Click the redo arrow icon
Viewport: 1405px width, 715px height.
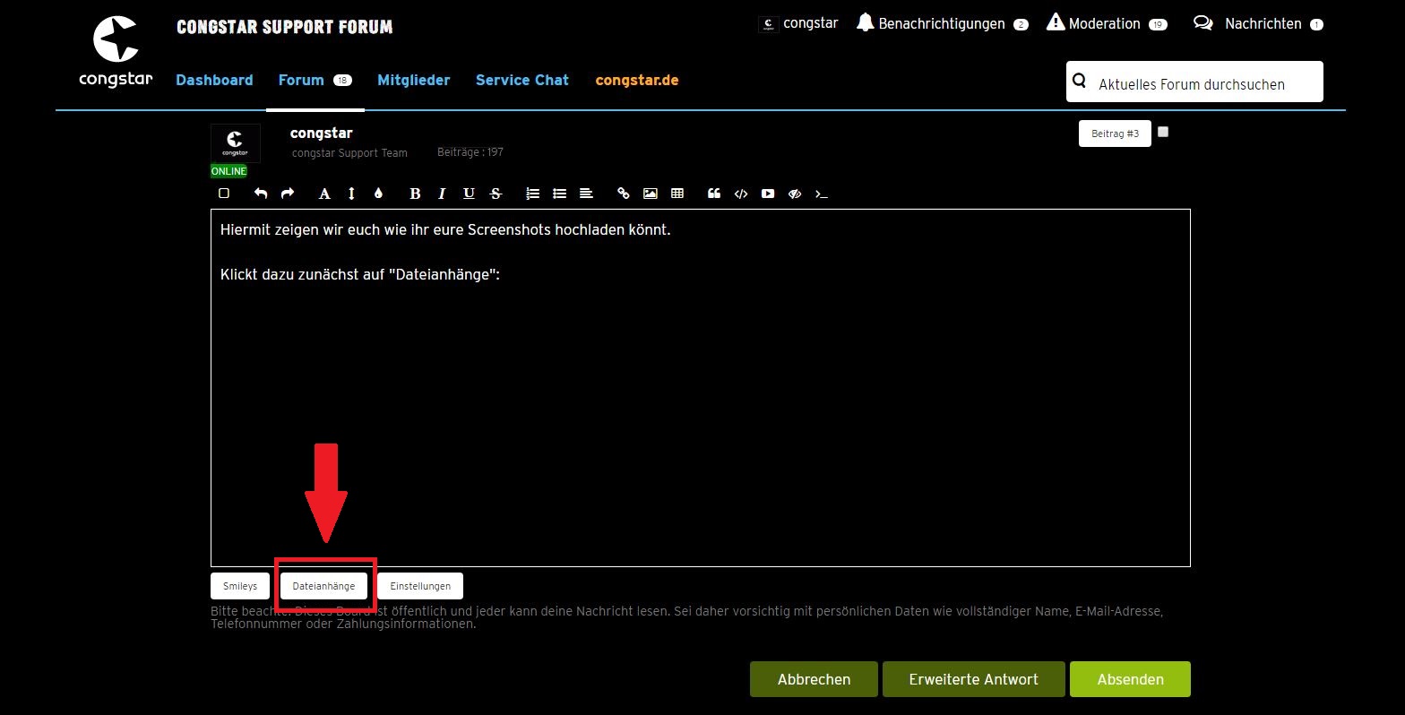[x=288, y=194]
